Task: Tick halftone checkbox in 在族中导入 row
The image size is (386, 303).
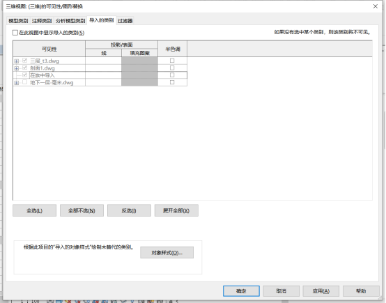Action: (172, 75)
